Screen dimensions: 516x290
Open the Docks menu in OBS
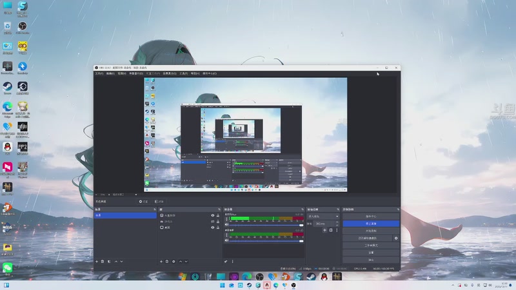point(136,73)
